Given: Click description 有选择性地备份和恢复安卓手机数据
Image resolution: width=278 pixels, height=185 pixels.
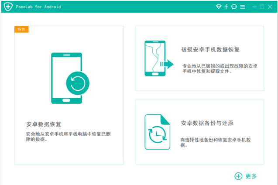Looking at the screenshot, I should click(x=216, y=142).
